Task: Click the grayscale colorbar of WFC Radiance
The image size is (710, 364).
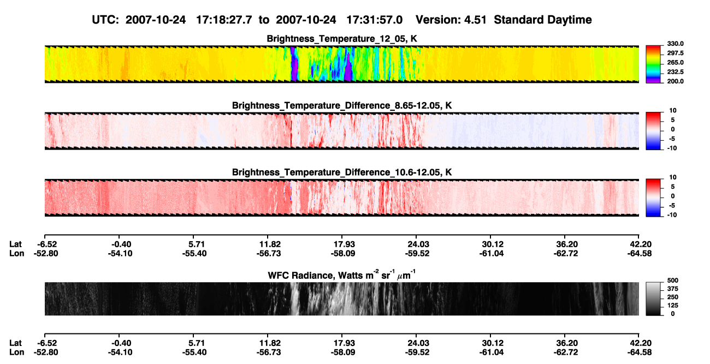Action: coord(653,299)
